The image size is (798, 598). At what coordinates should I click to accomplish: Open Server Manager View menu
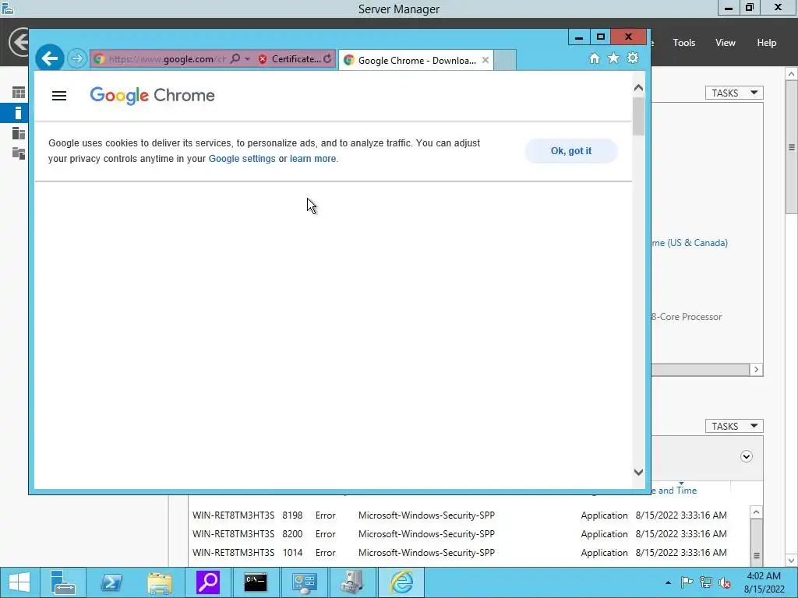click(x=726, y=43)
